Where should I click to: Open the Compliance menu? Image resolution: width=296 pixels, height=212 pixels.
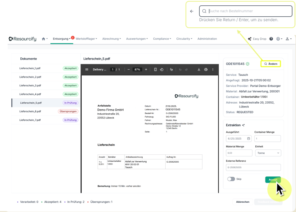click(162, 39)
